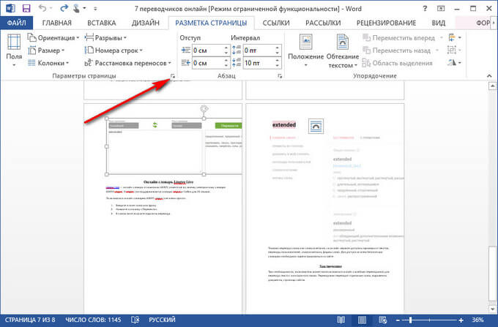
Task: Open the ФАЙЛ tab
Action: [x=16, y=22]
